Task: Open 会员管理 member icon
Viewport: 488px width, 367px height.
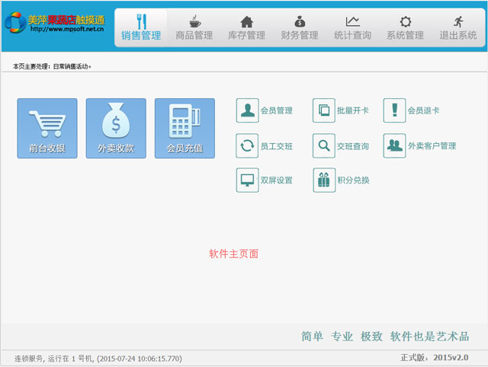Action: tap(248, 110)
